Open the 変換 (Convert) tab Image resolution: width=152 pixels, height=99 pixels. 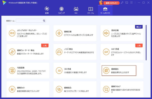(47, 10)
